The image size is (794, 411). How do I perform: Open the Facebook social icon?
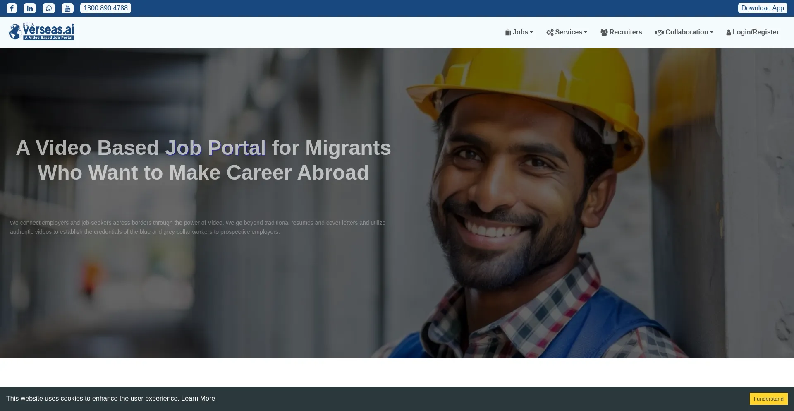point(12,8)
